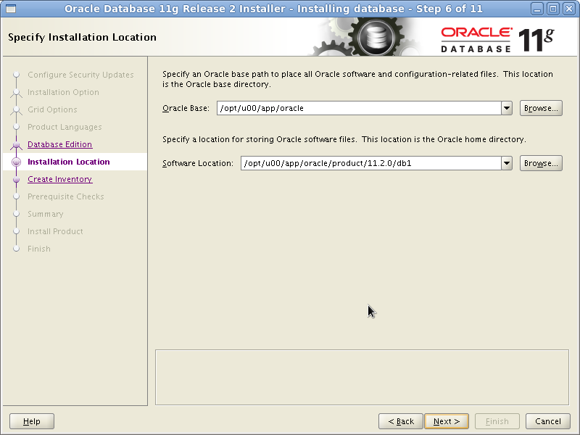The image size is (580, 435).
Task: Click the Installation Option step label
Action: (63, 92)
